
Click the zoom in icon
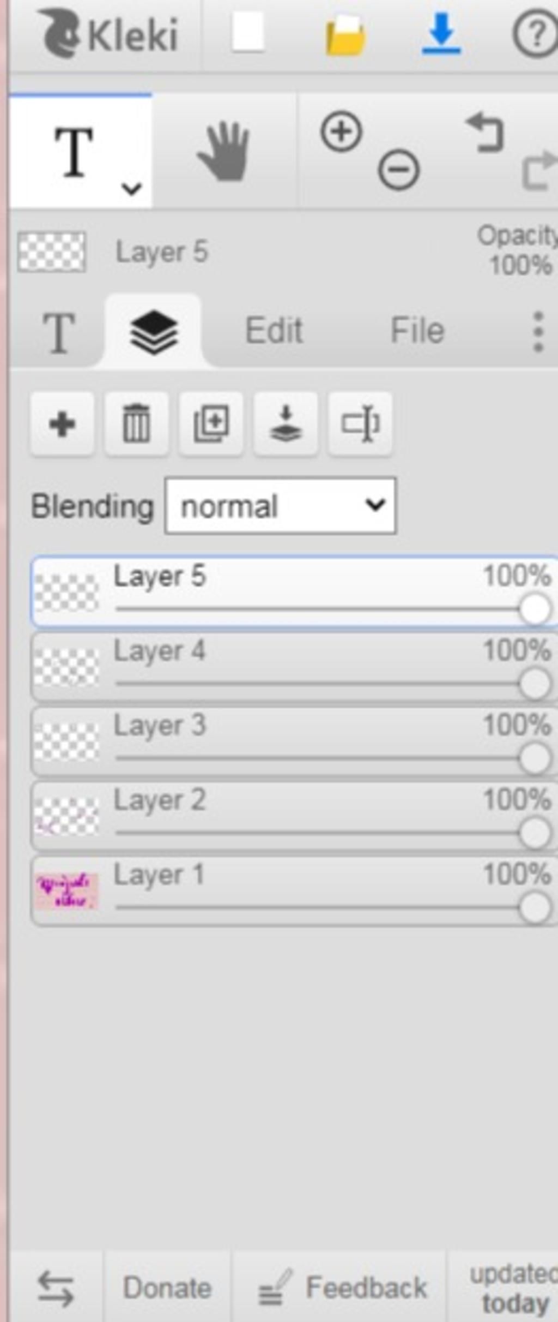pos(342,131)
